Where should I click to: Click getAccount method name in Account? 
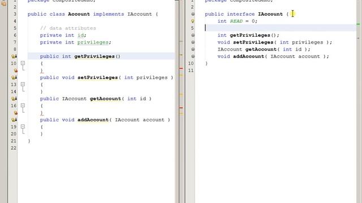pyautogui.click(x=105, y=99)
